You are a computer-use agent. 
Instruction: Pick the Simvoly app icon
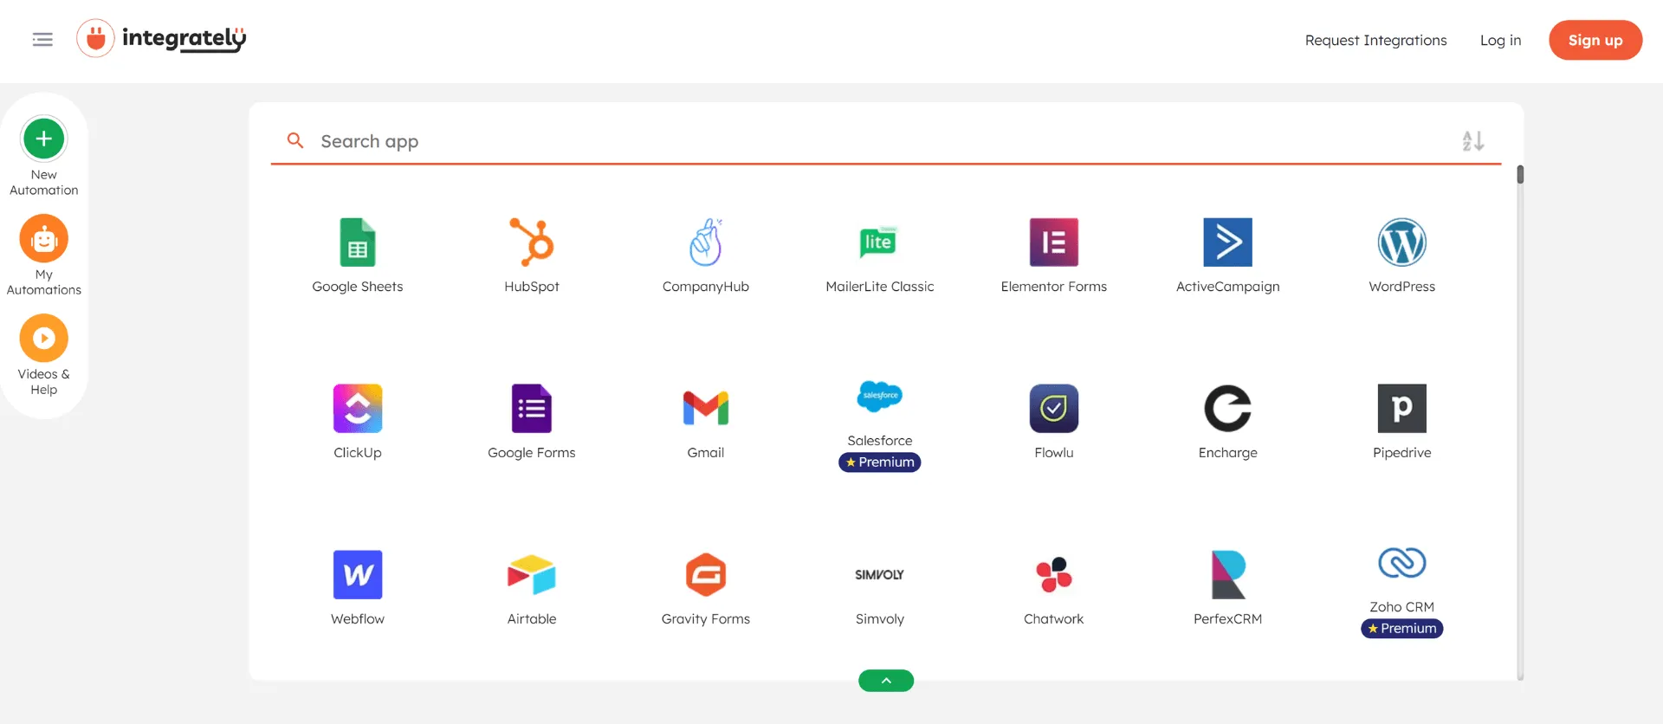(x=880, y=575)
